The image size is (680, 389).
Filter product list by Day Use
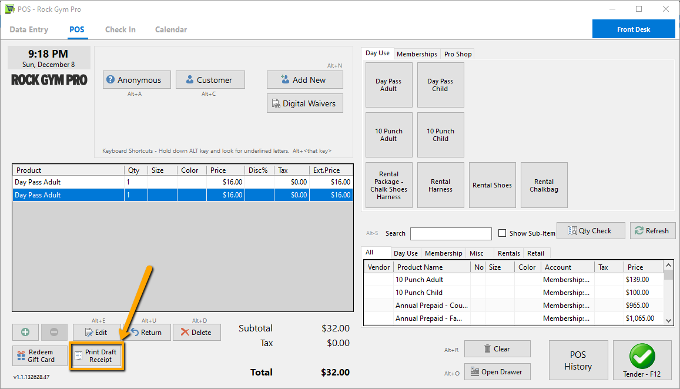coord(406,253)
